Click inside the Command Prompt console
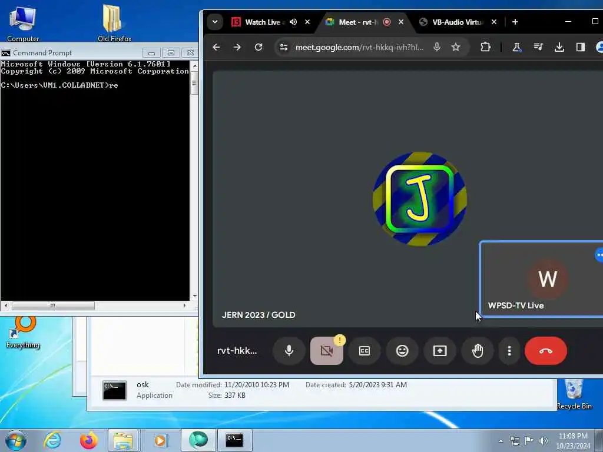Screen dimensions: 603x452 point(95,180)
